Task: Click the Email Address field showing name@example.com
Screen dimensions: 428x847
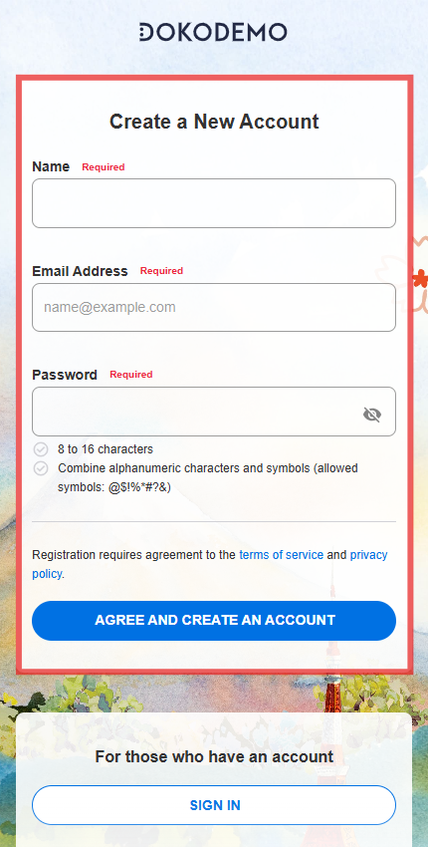Action: click(214, 307)
